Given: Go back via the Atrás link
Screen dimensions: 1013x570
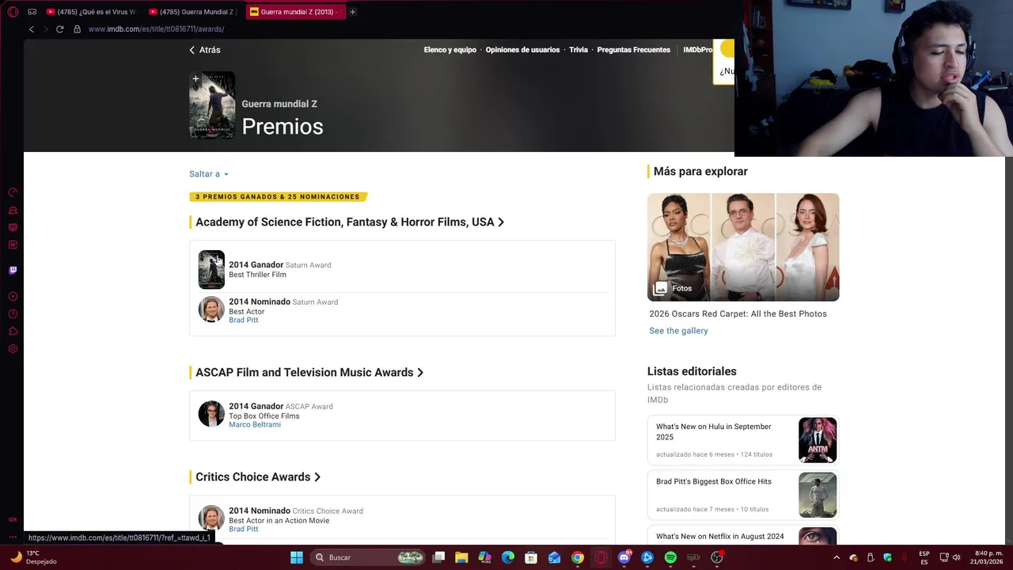Looking at the screenshot, I should (x=205, y=50).
